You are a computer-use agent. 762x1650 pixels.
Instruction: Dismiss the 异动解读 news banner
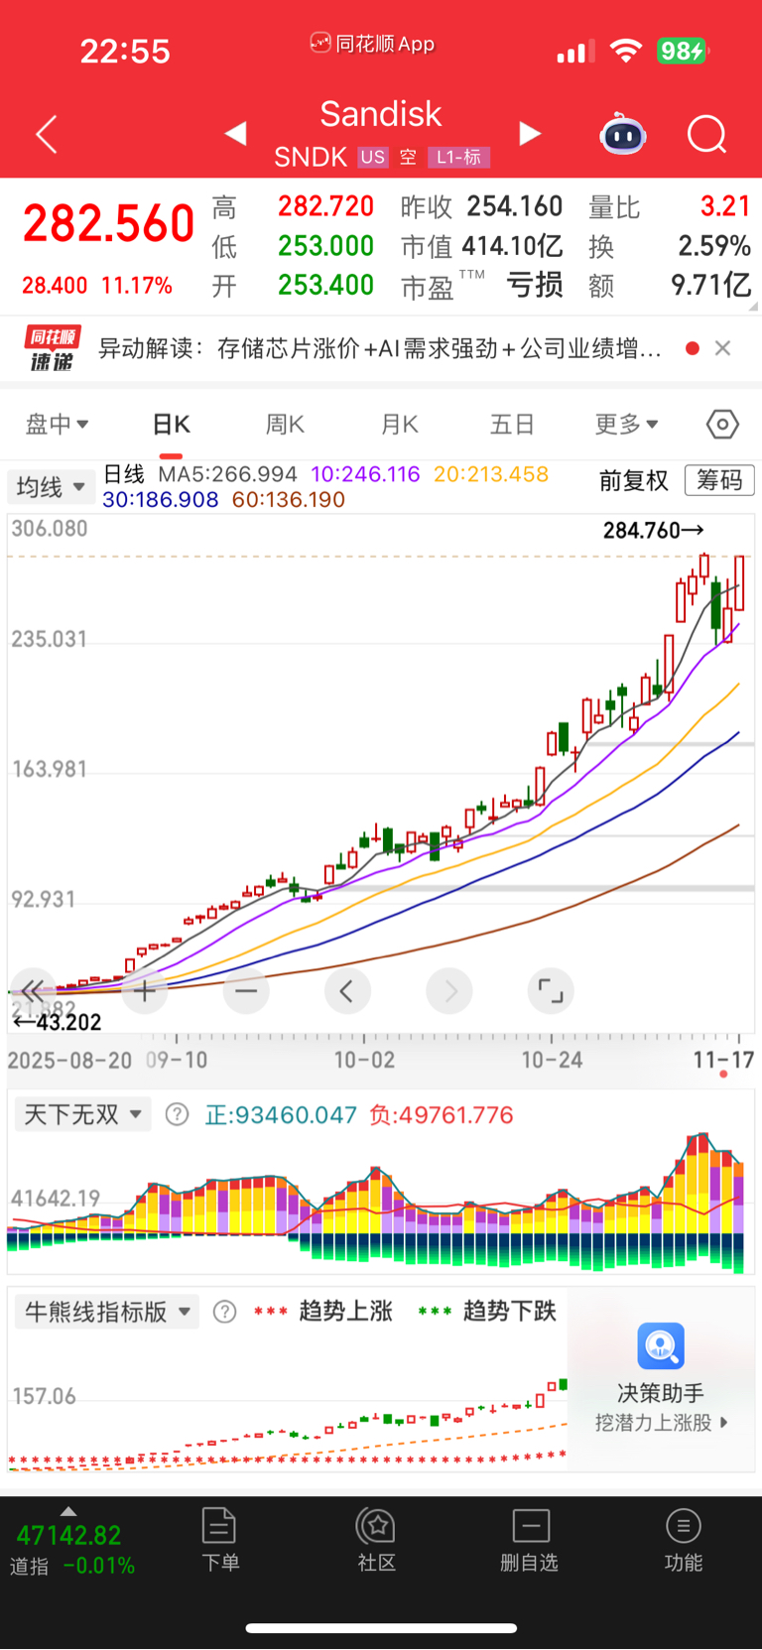(723, 348)
